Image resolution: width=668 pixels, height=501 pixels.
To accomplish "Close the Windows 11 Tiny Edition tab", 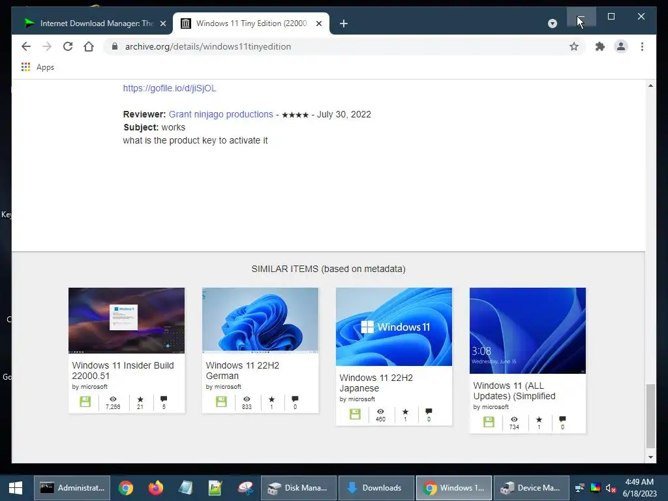I will 318,23.
